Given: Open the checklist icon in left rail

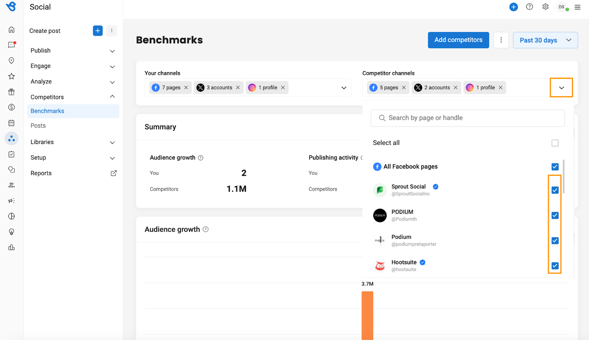Looking at the screenshot, I should pyautogui.click(x=11, y=154).
